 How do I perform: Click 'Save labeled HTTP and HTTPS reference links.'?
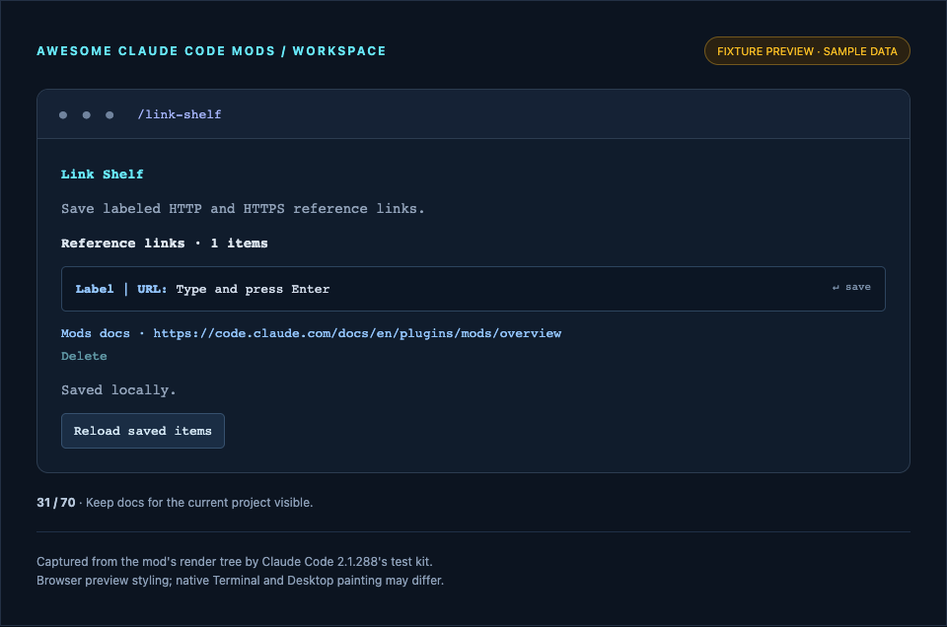pos(243,209)
